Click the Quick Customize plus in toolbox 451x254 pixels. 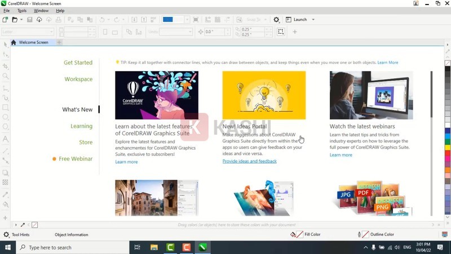(5, 218)
